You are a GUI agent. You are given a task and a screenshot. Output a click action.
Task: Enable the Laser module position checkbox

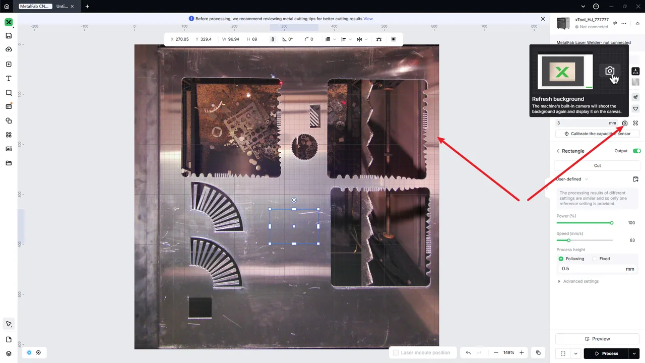click(396, 352)
